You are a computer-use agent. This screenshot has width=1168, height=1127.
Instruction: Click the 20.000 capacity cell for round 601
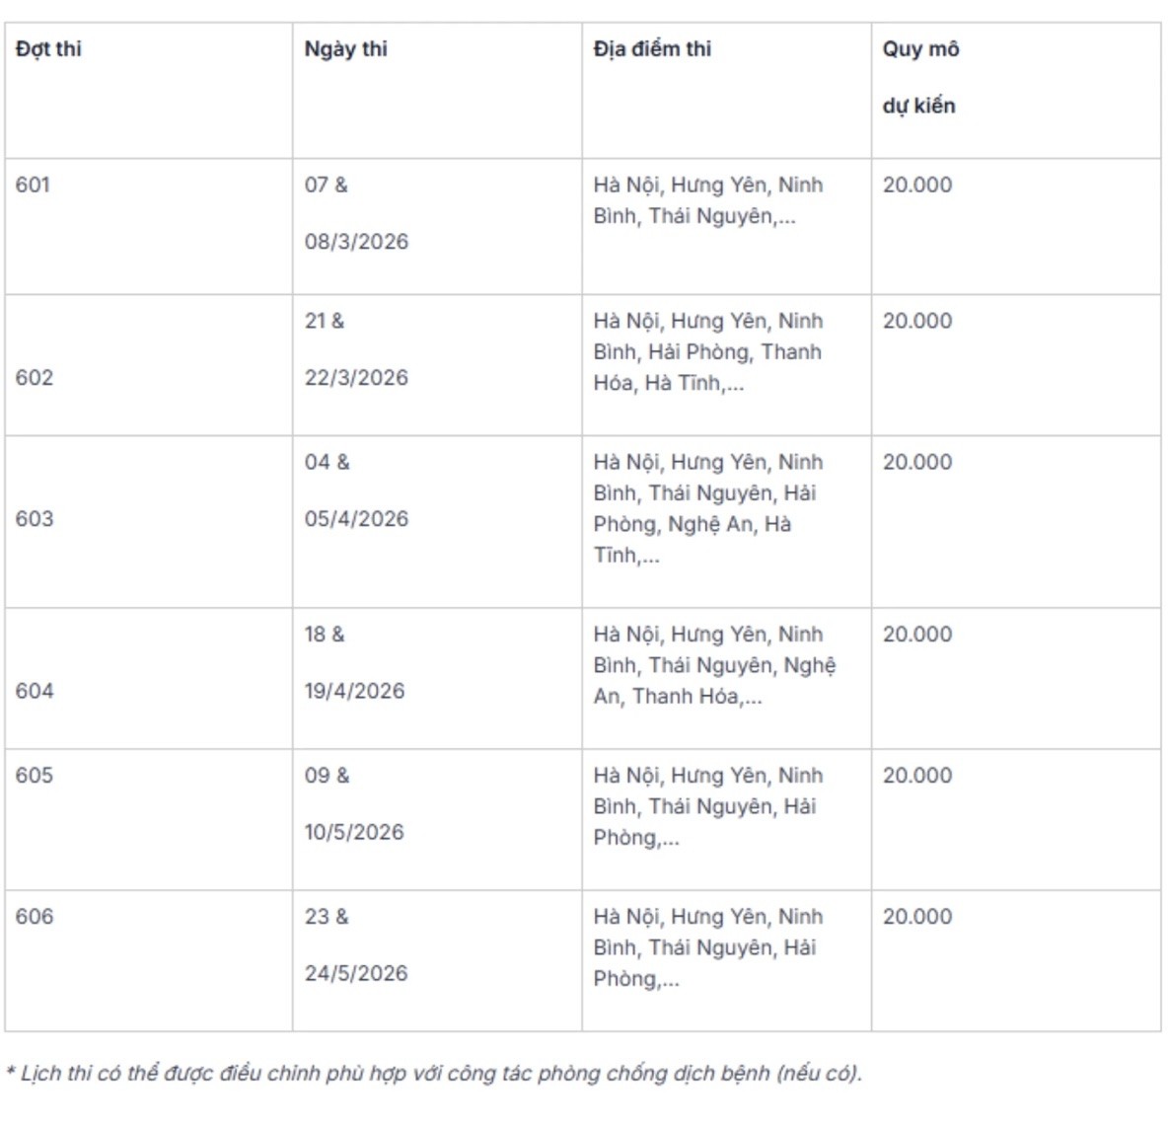[x=917, y=186]
